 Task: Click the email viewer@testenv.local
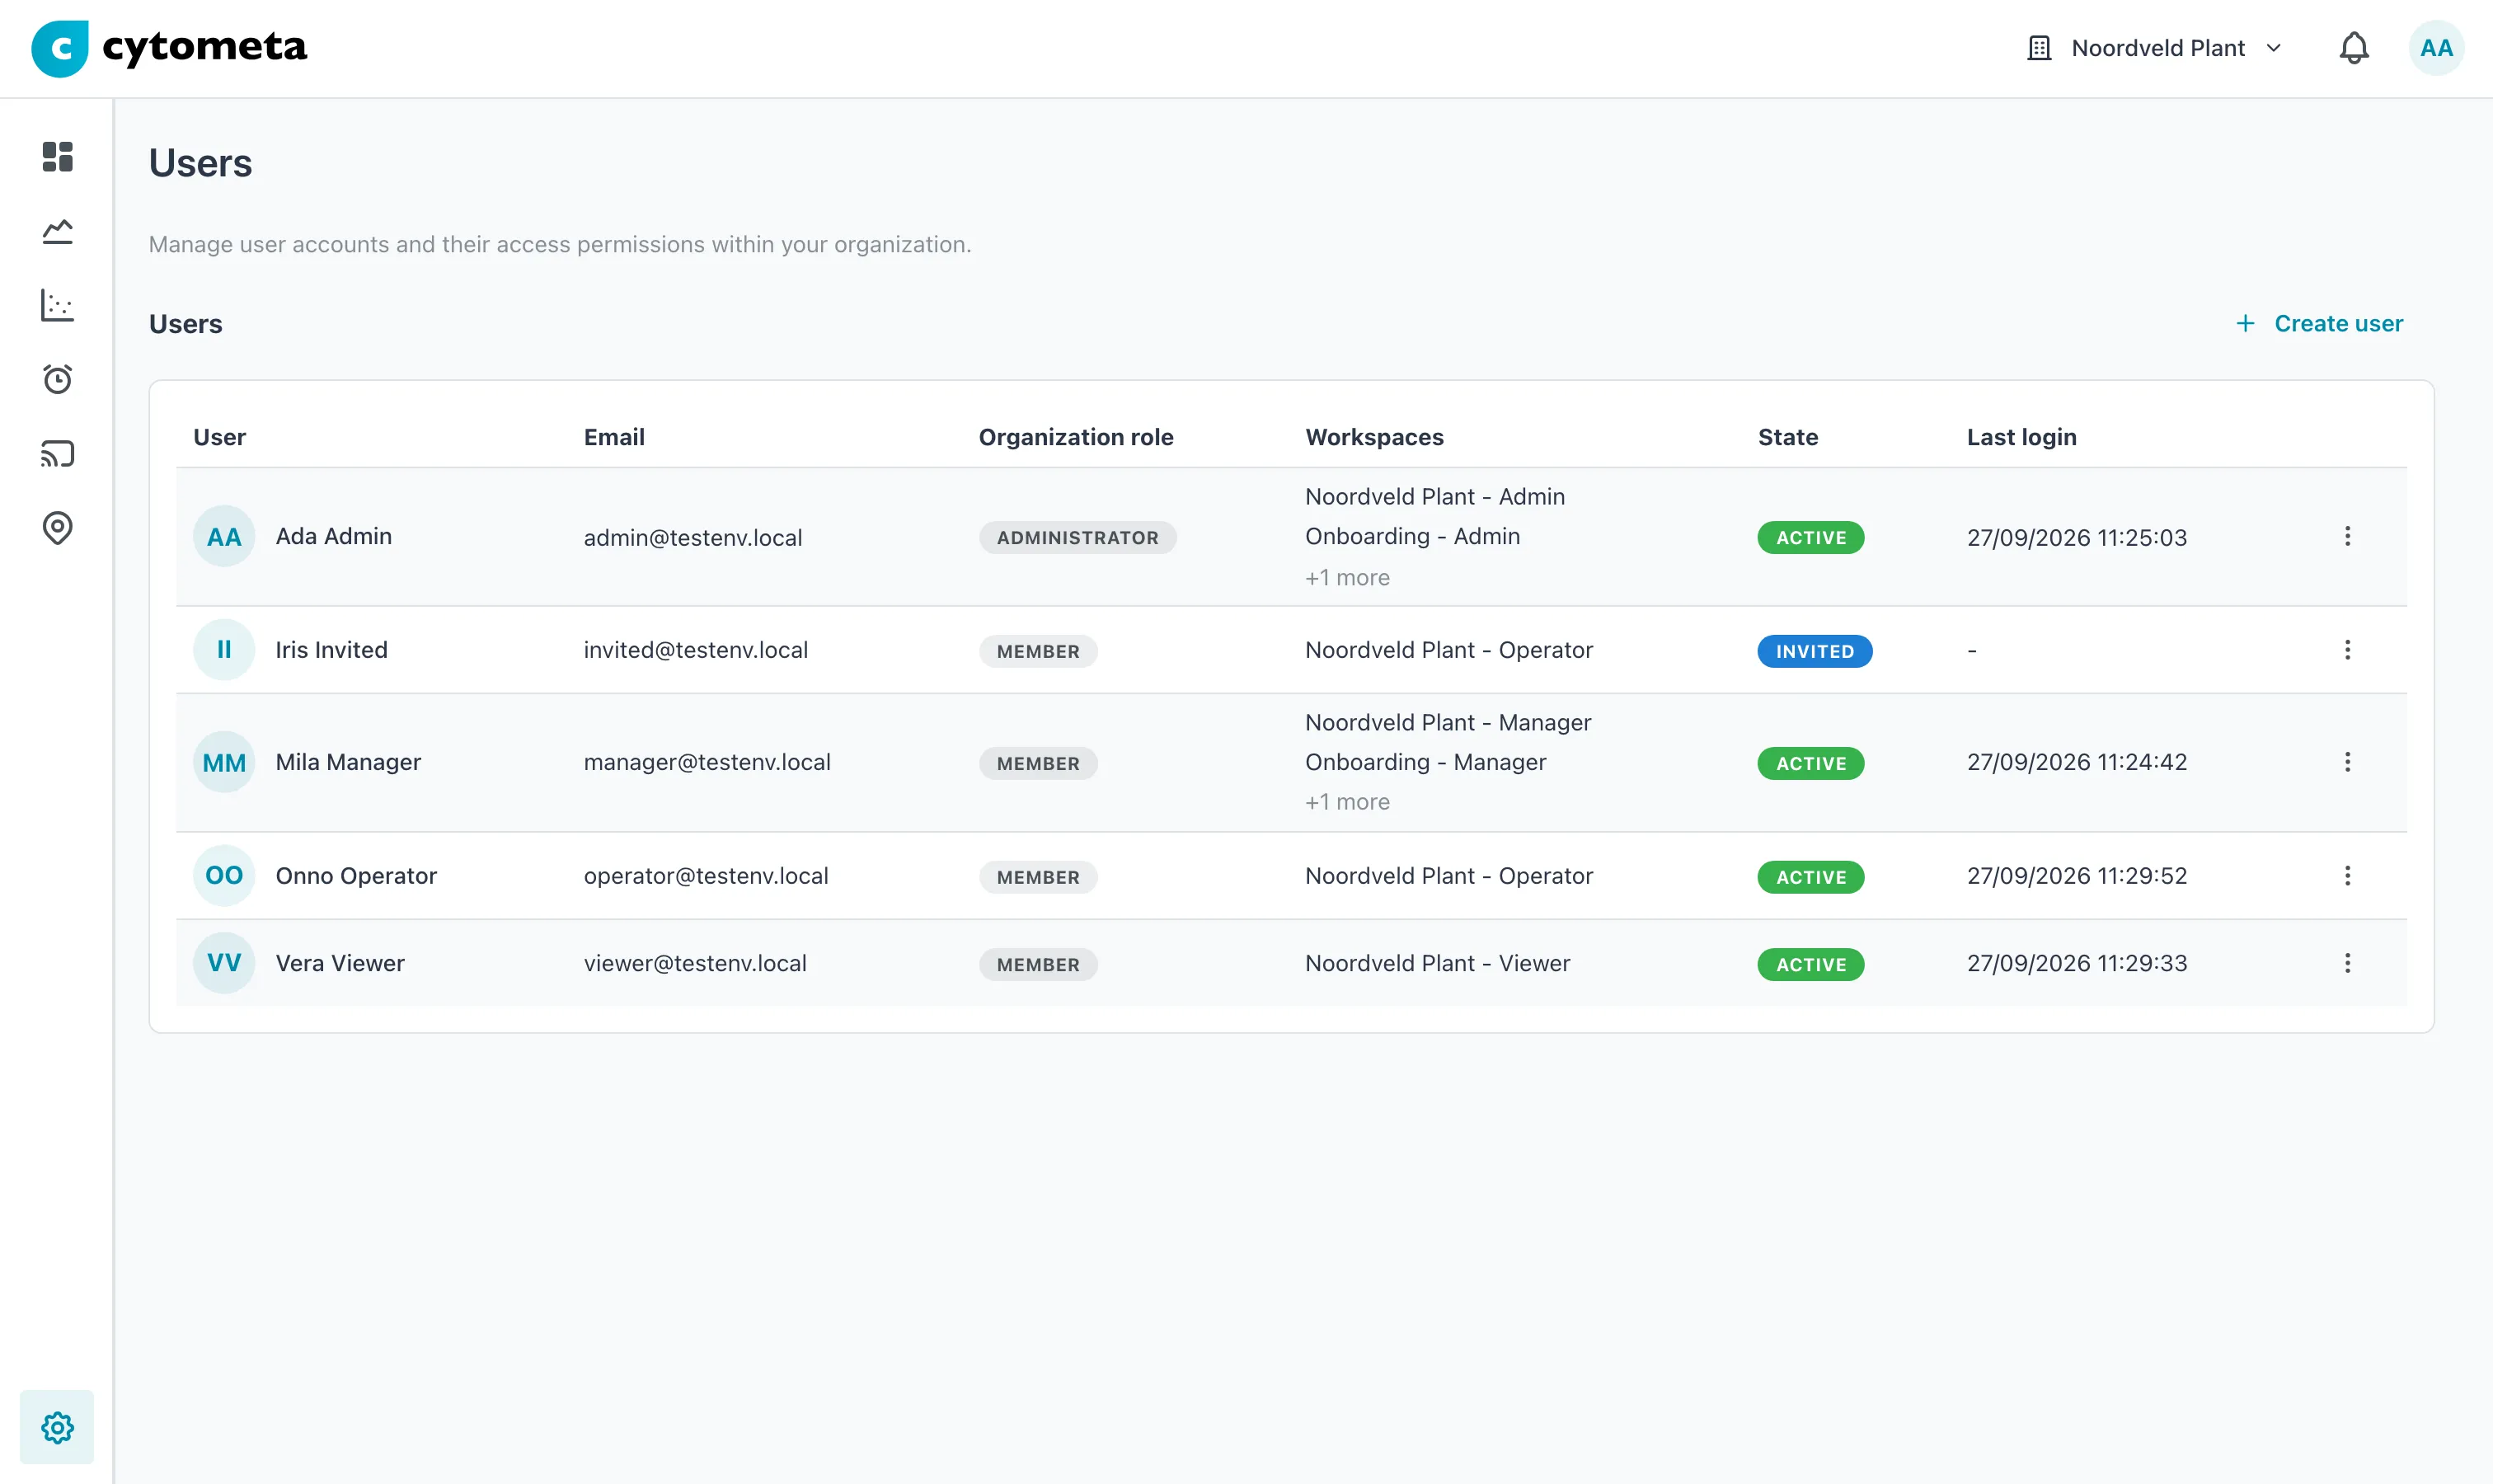point(695,963)
